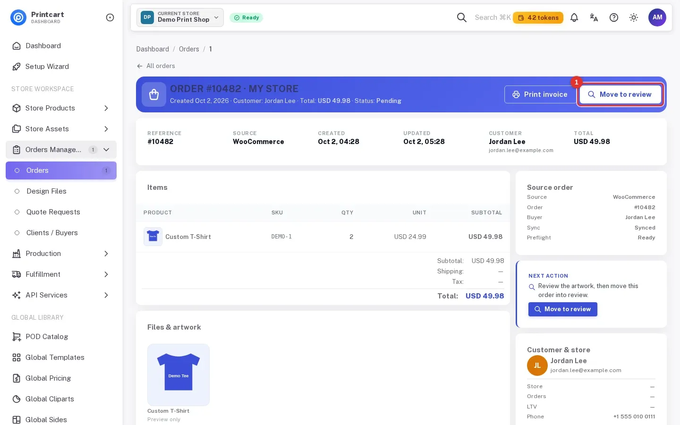Click the Ready status badge
680x425 pixels.
pyautogui.click(x=246, y=17)
